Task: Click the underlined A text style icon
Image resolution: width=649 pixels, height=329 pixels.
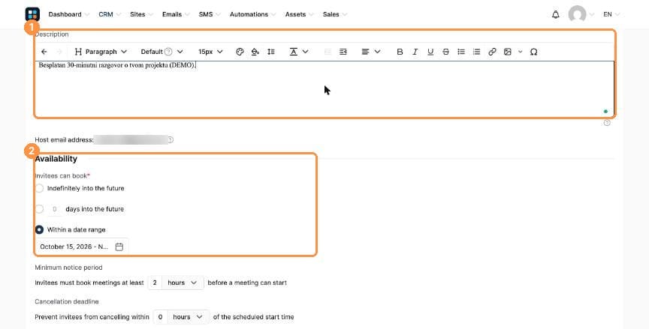Action: point(294,52)
